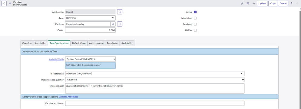Viewport: 301px width, 109px height.
Task: Edit the Order field value 2,500
Action: point(91,30)
